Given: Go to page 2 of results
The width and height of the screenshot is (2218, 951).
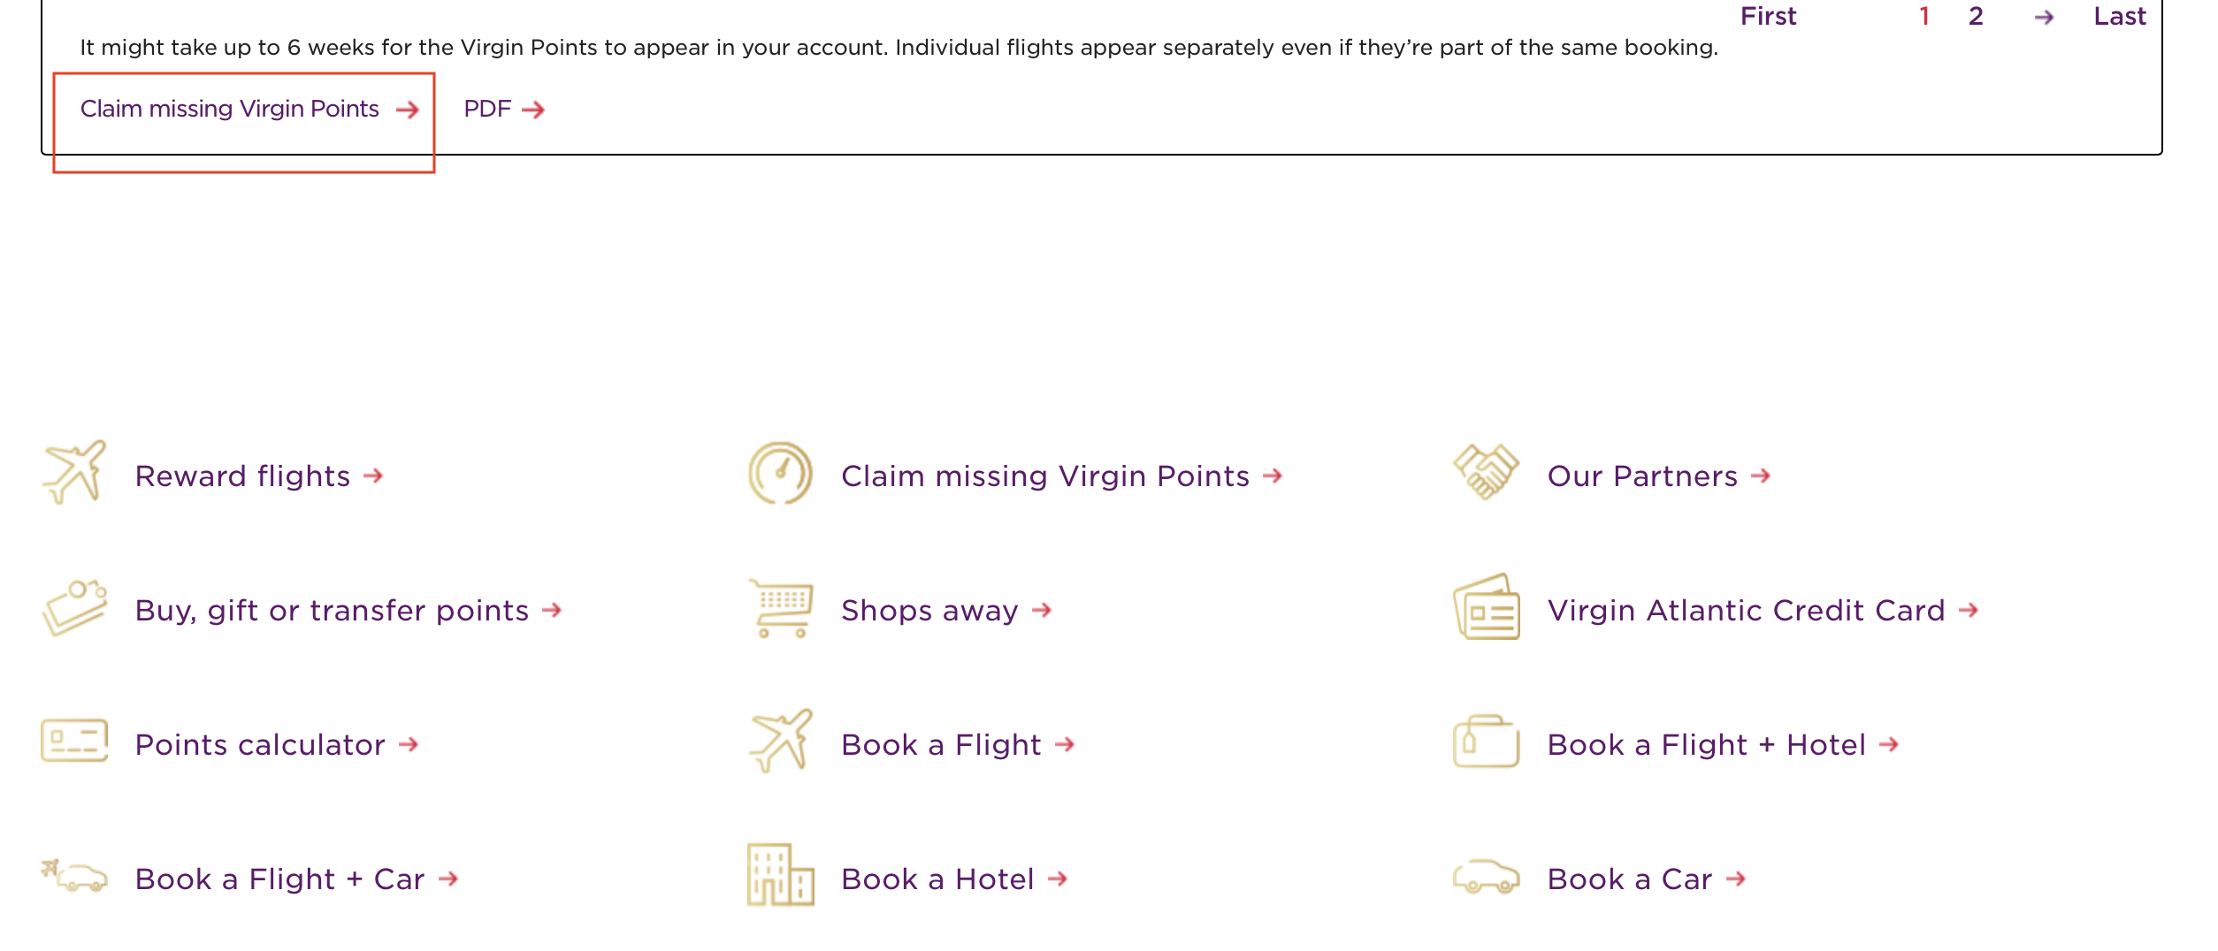Looking at the screenshot, I should (1975, 16).
